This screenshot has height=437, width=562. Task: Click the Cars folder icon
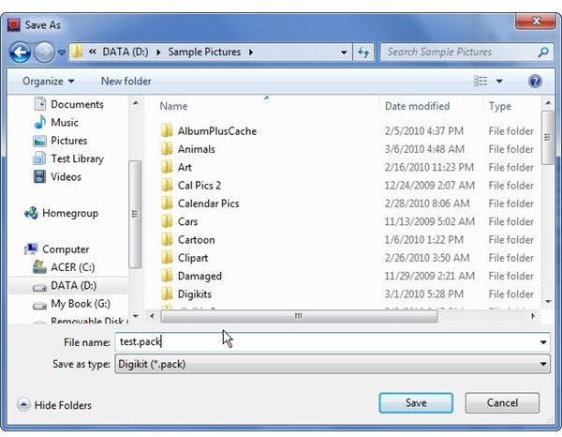coord(167,221)
